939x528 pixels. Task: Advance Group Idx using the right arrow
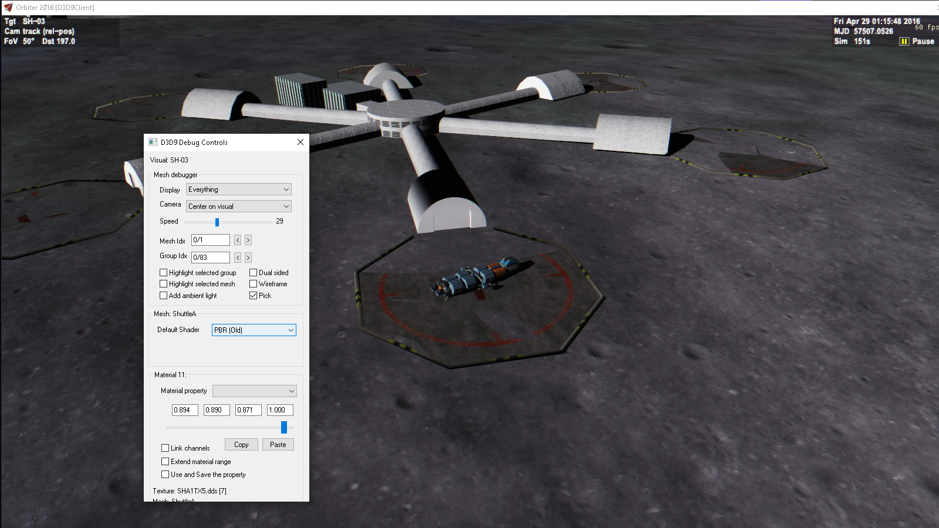point(248,257)
